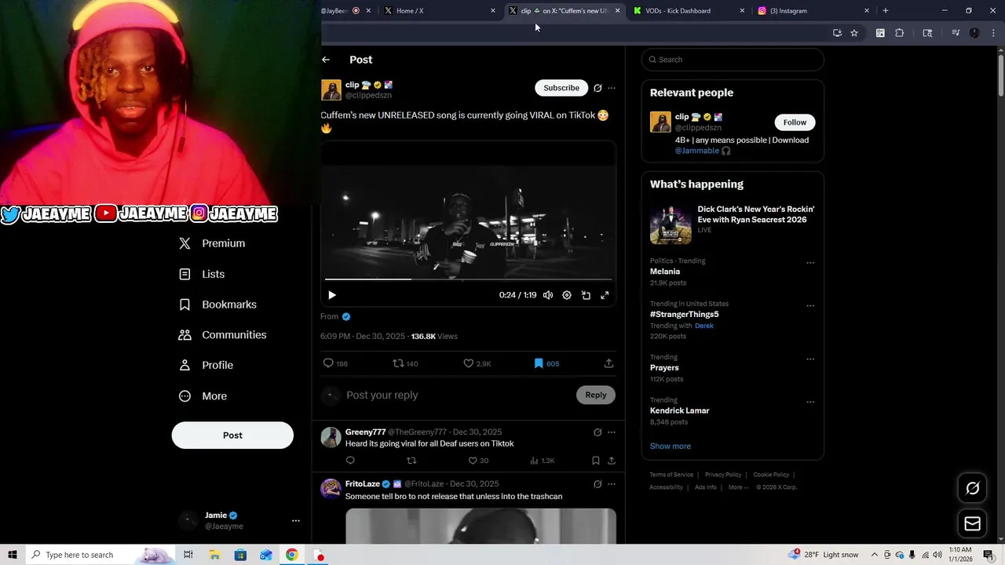Open the @Jammable link

[x=696, y=151]
